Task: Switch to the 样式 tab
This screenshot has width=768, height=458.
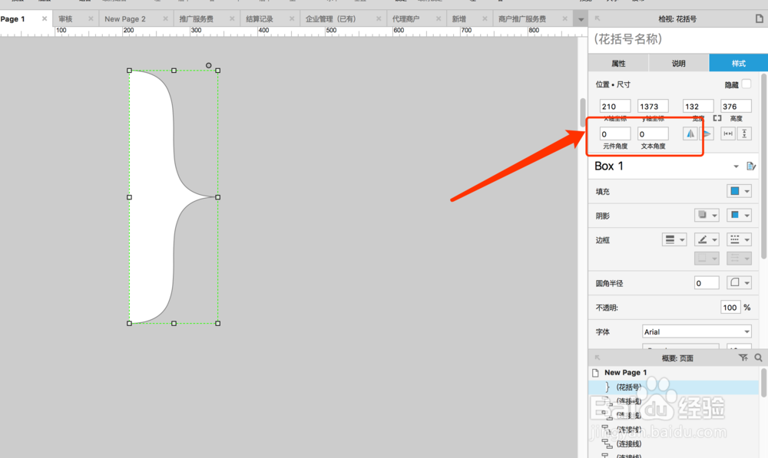Action: [739, 63]
